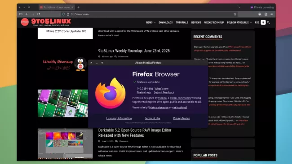Open the Weekly Roundup penguin thumbnail
The height and width of the screenshot is (164, 292).
click(x=63, y=65)
